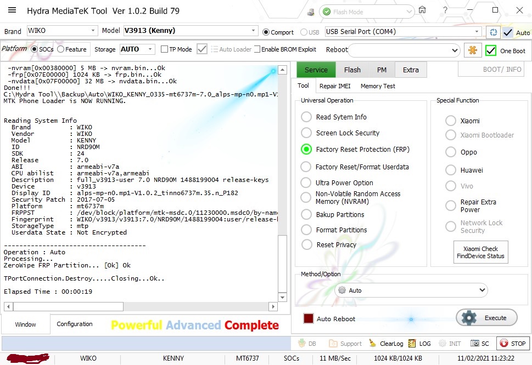Click horizontal scrollbar thumb in log
532x365 pixels.
(68, 307)
